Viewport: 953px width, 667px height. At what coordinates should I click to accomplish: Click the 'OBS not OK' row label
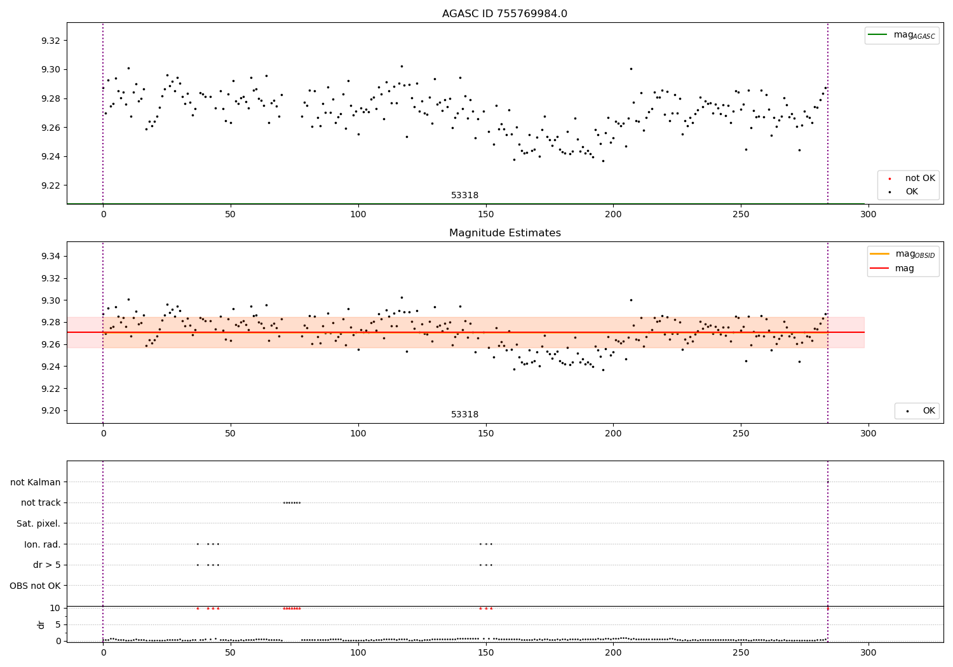point(35,586)
